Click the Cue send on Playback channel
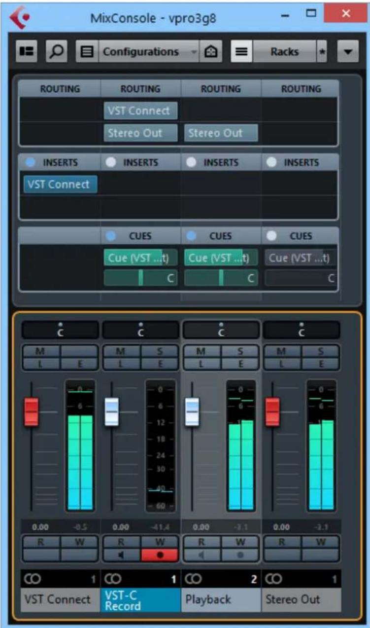 [x=221, y=258]
